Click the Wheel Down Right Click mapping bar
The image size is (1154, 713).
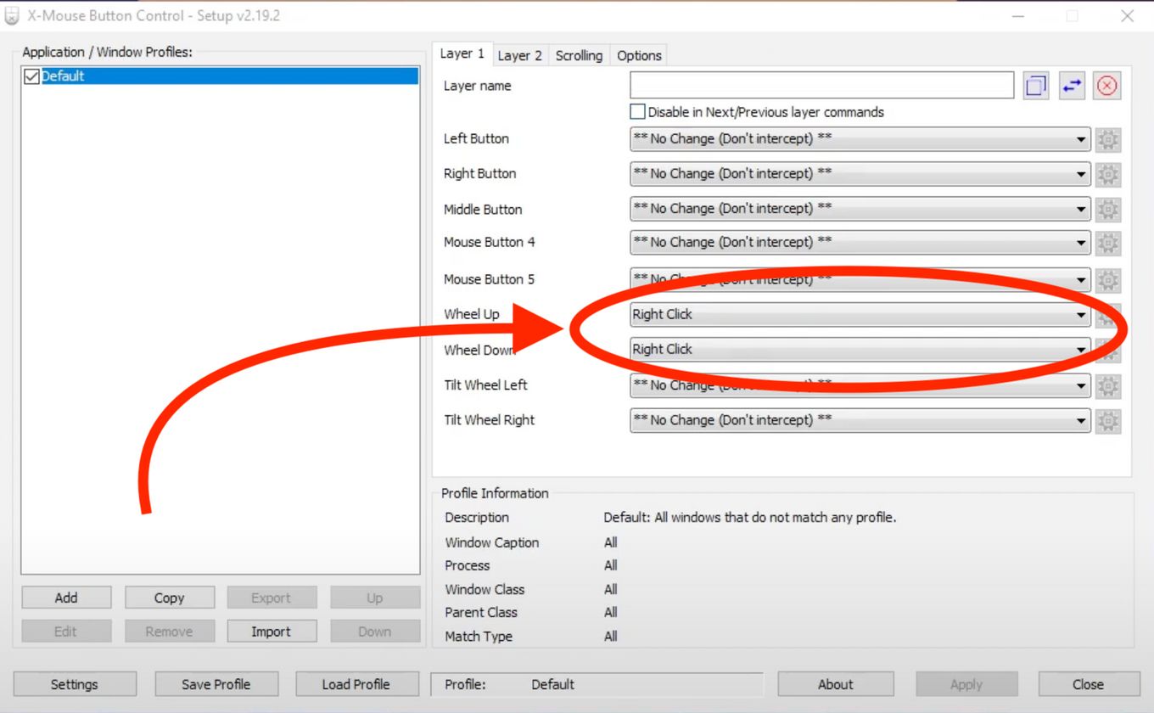pyautogui.click(x=849, y=349)
